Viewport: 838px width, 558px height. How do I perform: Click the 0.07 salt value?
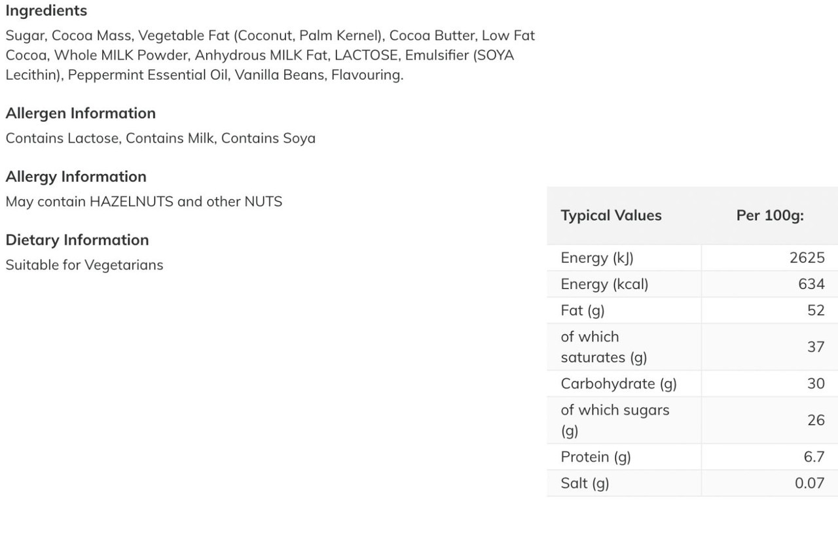pos(809,483)
